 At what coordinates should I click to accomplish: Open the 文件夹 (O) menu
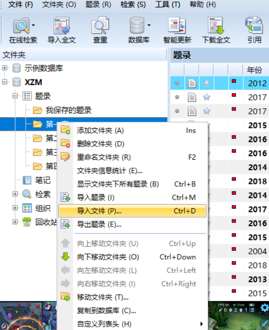tap(59, 4)
